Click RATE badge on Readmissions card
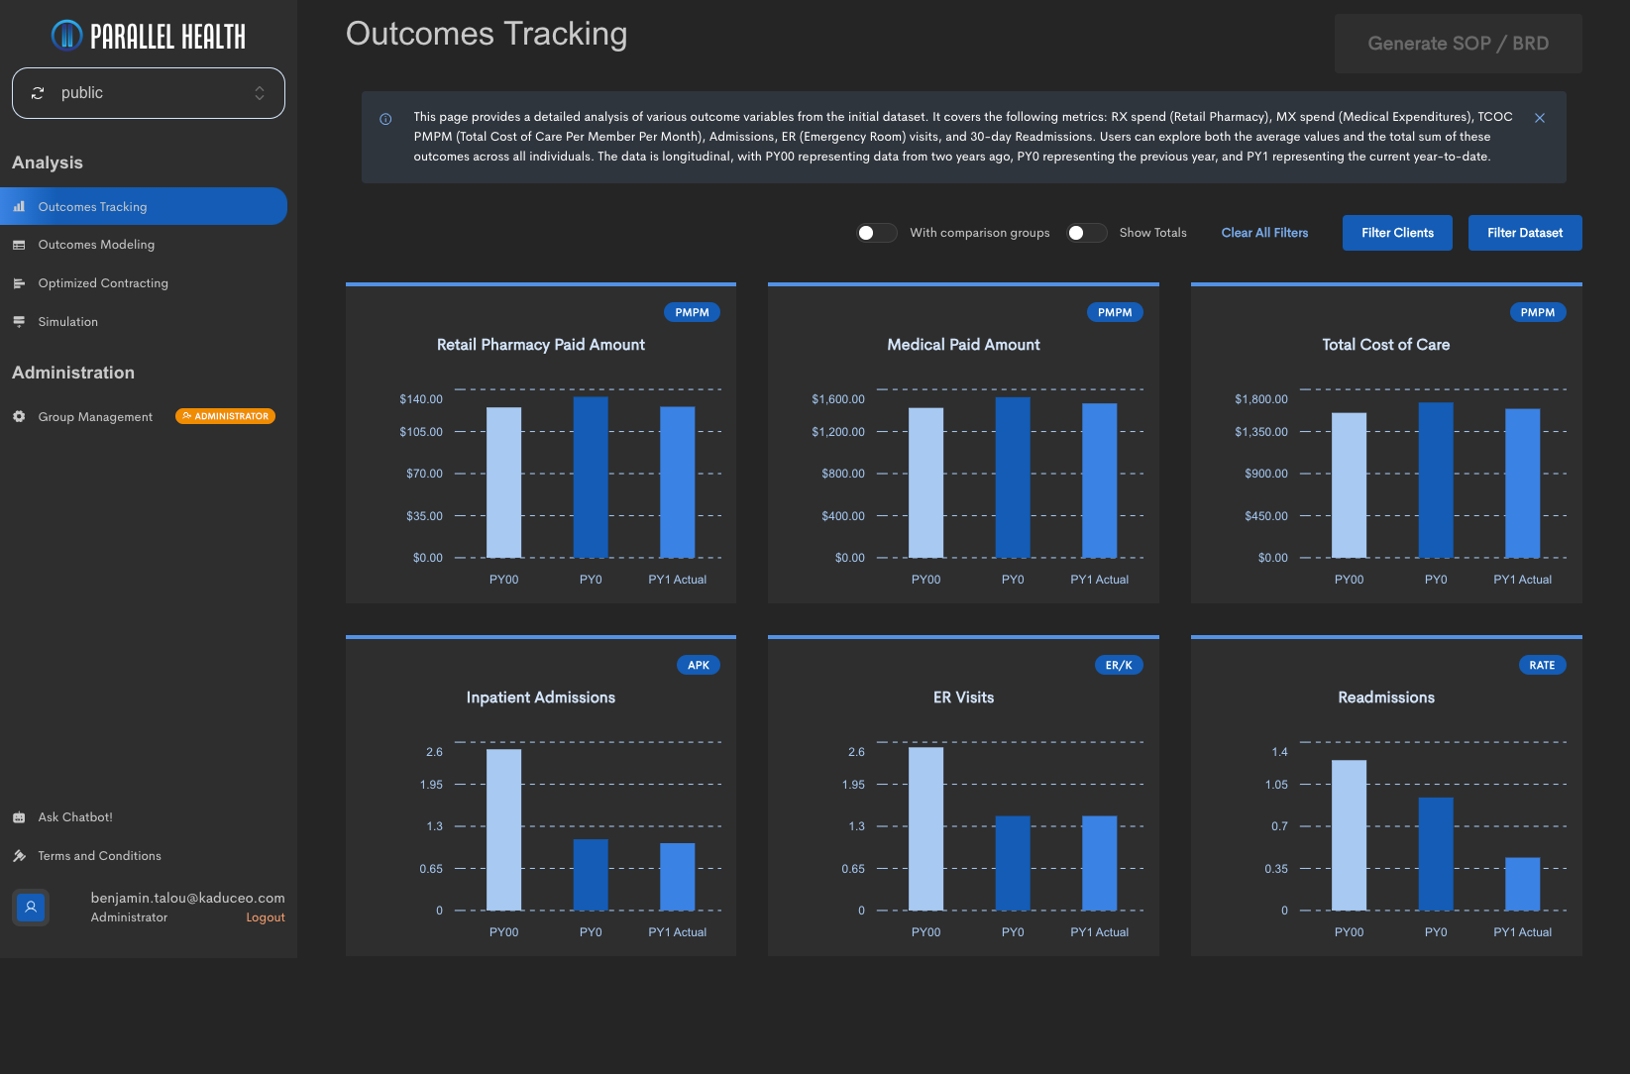Viewport: 1630px width, 1075px height. [1542, 665]
